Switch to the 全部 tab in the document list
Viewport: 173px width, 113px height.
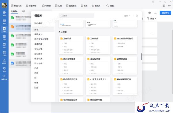pyautogui.click(x=23, y=11)
